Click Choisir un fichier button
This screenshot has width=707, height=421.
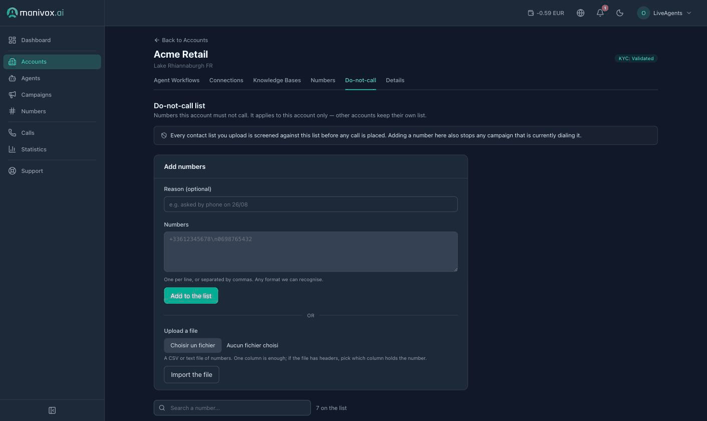[x=193, y=345]
